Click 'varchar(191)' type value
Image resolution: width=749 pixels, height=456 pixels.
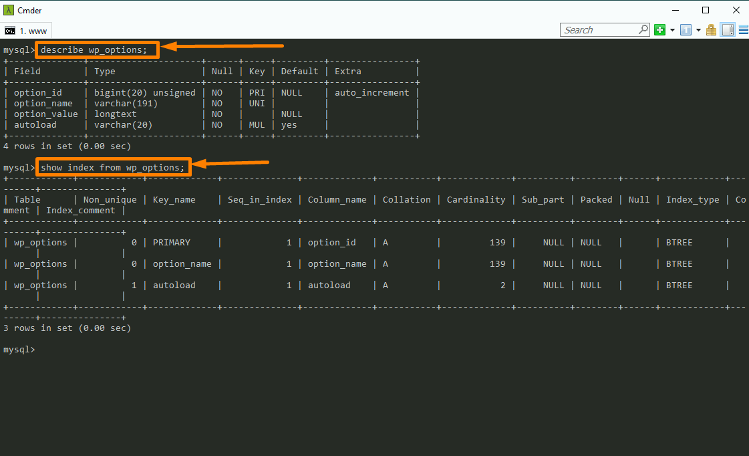pyautogui.click(x=126, y=103)
